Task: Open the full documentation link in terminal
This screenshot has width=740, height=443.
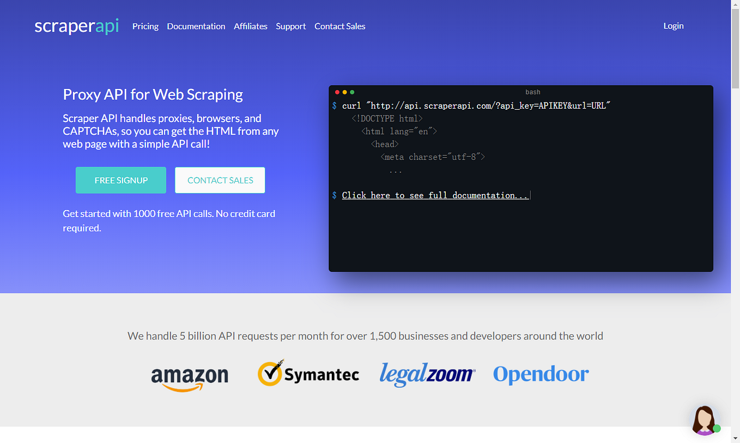Action: 435,195
